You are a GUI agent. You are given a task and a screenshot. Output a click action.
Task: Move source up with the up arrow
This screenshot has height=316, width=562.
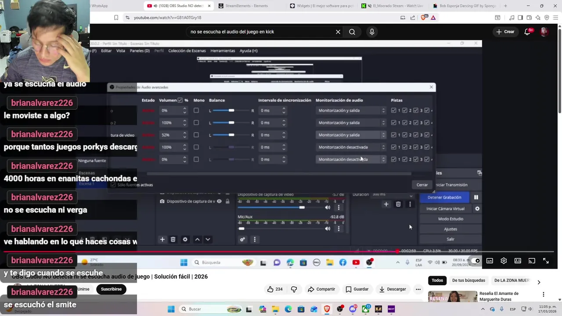click(197, 239)
